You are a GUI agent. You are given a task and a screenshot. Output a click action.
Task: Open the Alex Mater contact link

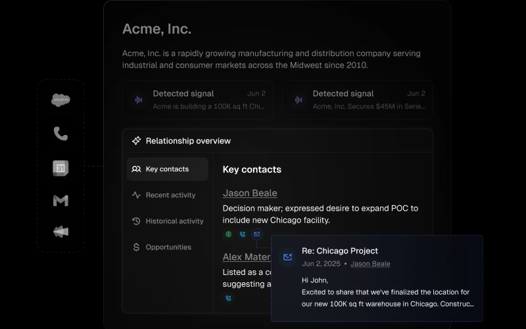[247, 257]
